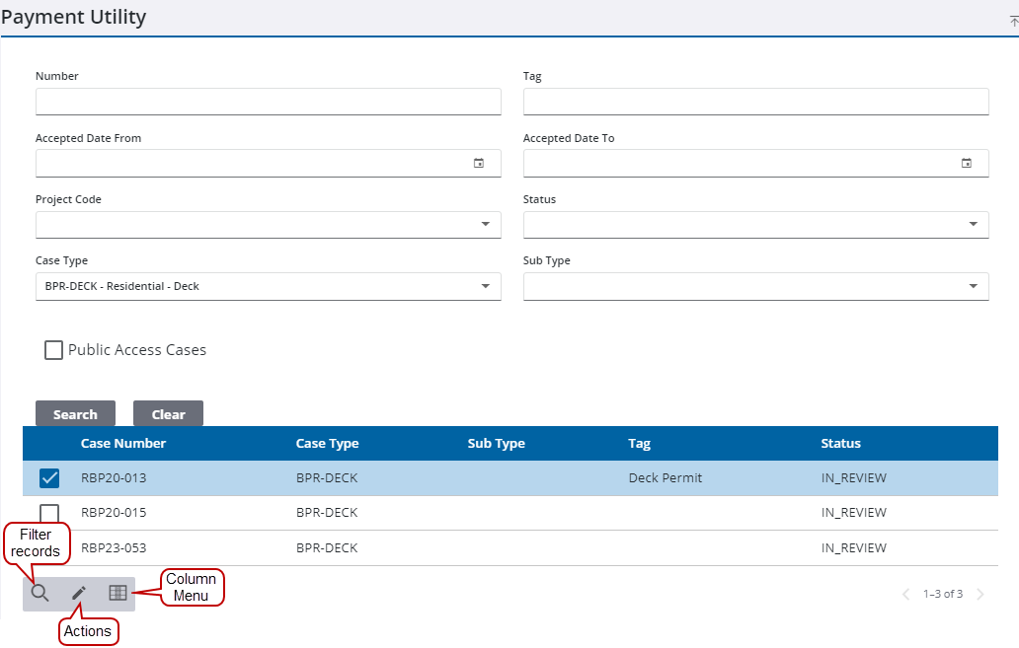1019x648 pixels.
Task: Sort by the Case Number column header
Action: [123, 444]
